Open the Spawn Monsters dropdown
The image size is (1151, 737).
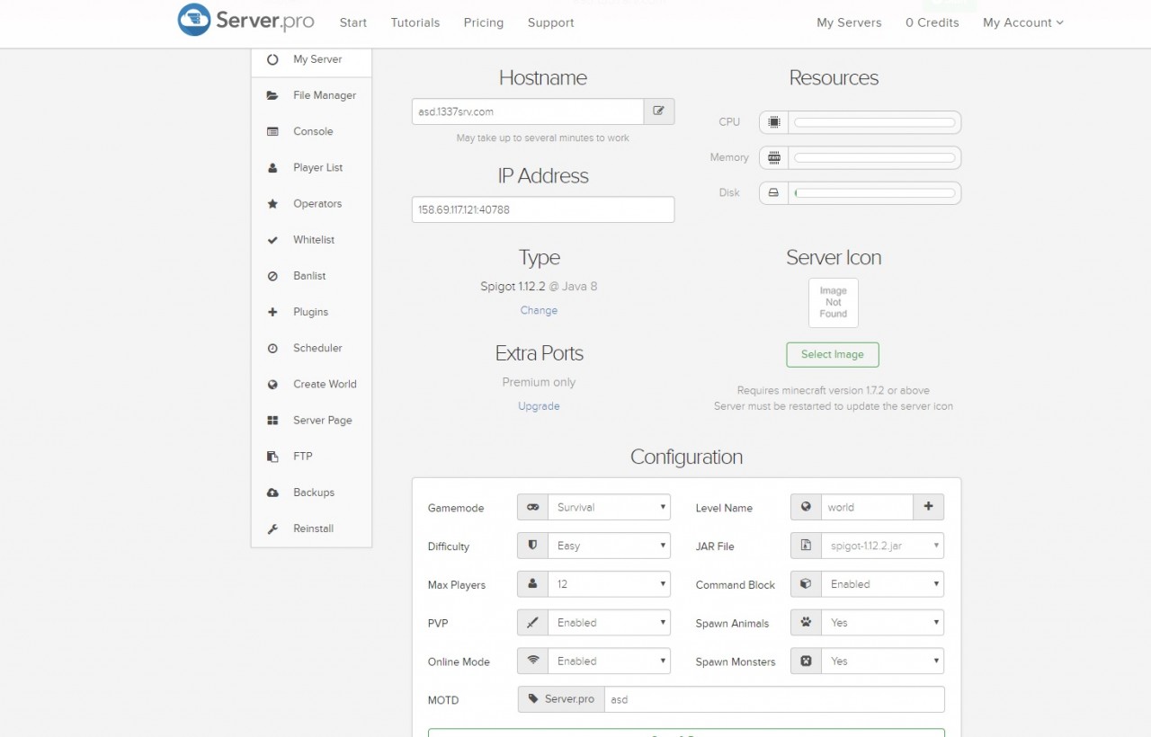[x=882, y=661]
